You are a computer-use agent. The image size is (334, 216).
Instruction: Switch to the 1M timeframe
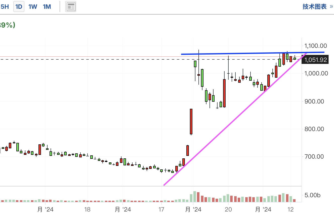click(x=47, y=7)
